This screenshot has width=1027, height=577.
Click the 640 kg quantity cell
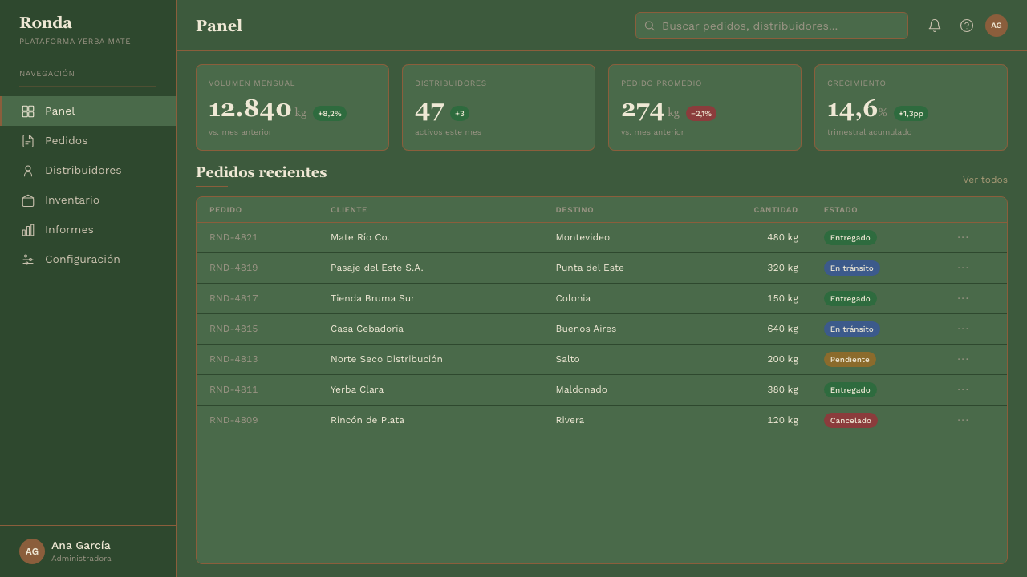[x=782, y=329]
